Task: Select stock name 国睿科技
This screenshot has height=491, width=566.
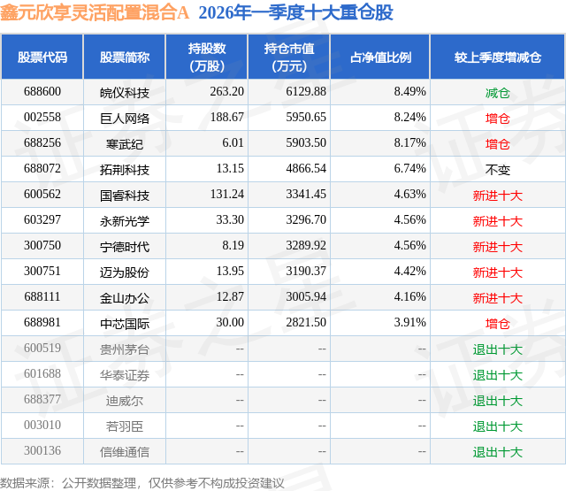Action: pyautogui.click(x=125, y=196)
